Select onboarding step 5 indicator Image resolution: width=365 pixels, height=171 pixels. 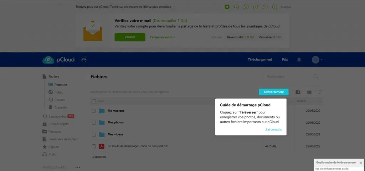pyautogui.click(x=265, y=7)
